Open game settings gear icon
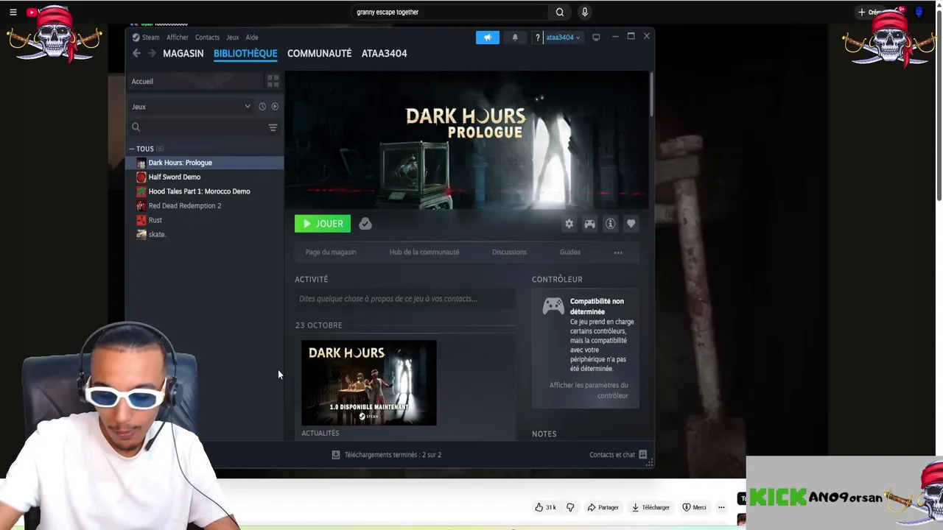Image resolution: width=943 pixels, height=530 pixels. pyautogui.click(x=569, y=224)
